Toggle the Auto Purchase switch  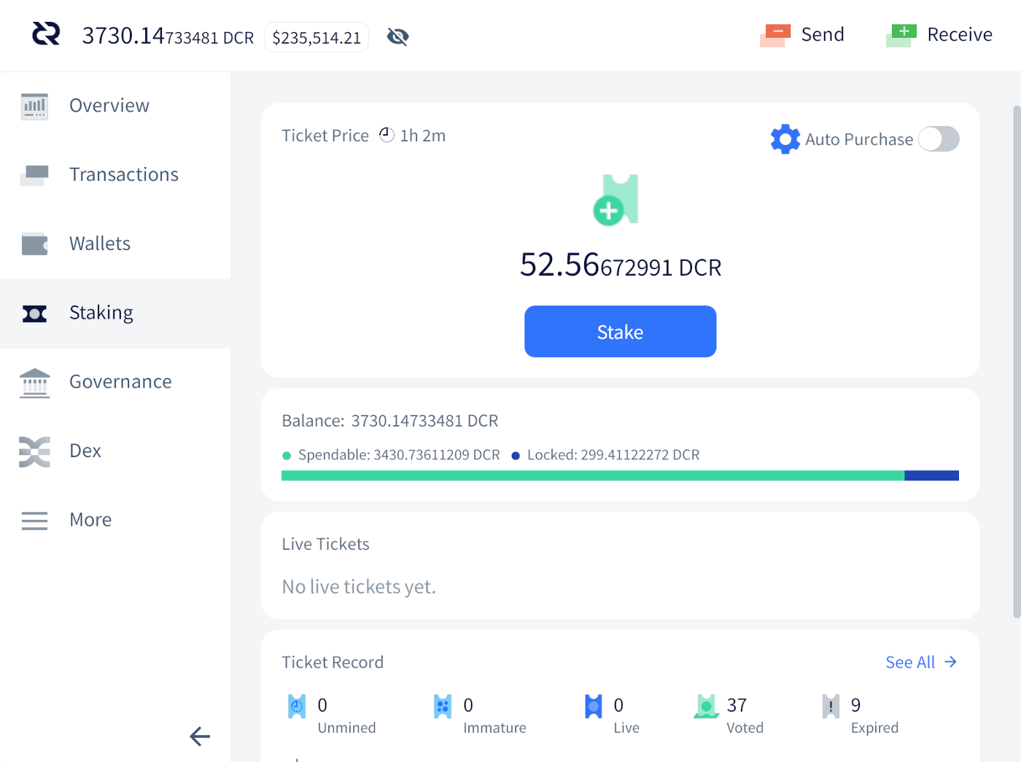point(939,139)
